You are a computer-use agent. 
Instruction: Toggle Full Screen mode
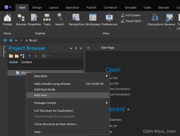[x=131, y=15]
